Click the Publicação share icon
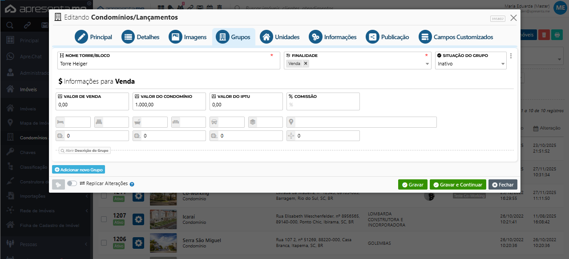The image size is (569, 259). tap(372, 37)
